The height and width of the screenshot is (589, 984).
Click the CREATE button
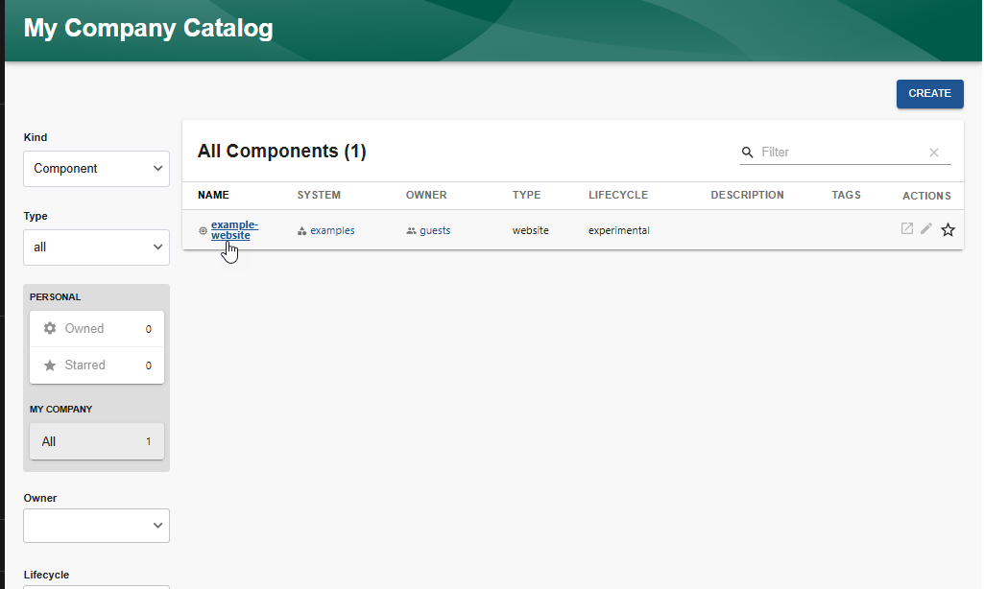coord(929,93)
